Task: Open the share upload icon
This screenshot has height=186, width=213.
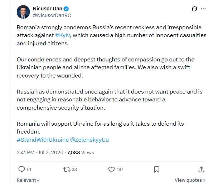Action: pos(201,169)
